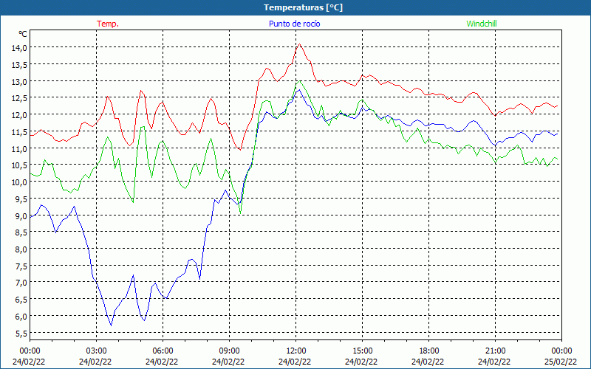Click the 10,0 y-axis value

pyautogui.click(x=19, y=182)
